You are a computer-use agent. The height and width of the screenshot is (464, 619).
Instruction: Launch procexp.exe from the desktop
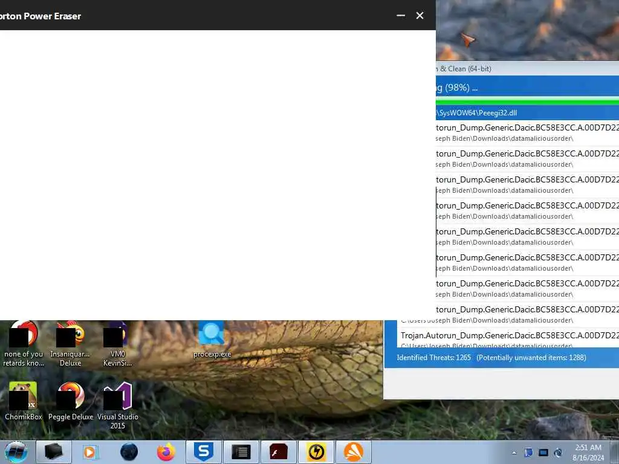tap(212, 340)
